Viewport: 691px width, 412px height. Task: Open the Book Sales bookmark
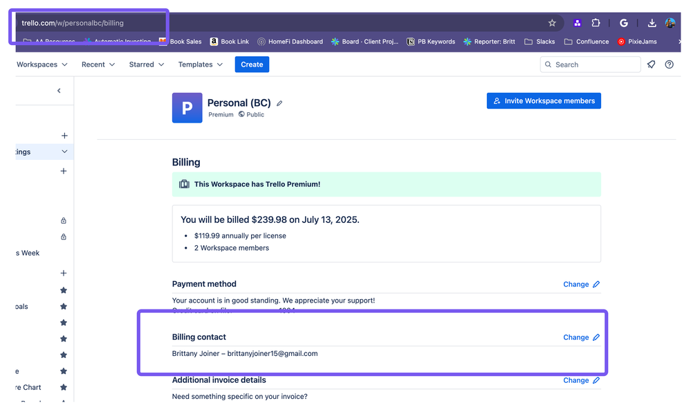(181, 42)
